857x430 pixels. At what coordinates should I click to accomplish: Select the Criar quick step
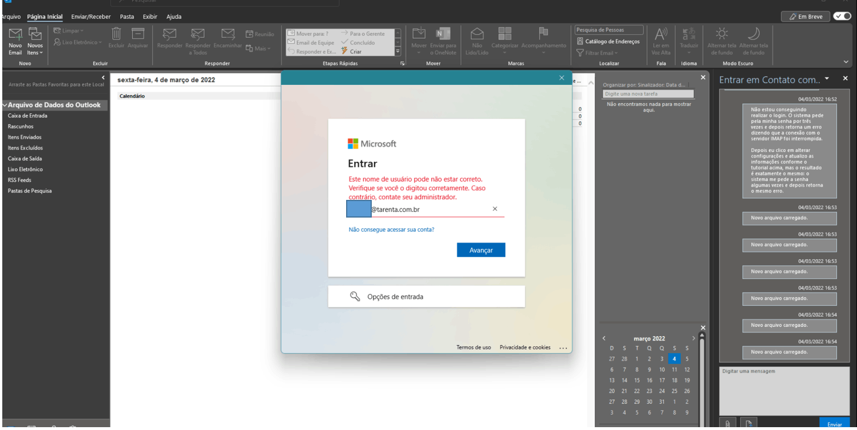click(x=351, y=51)
